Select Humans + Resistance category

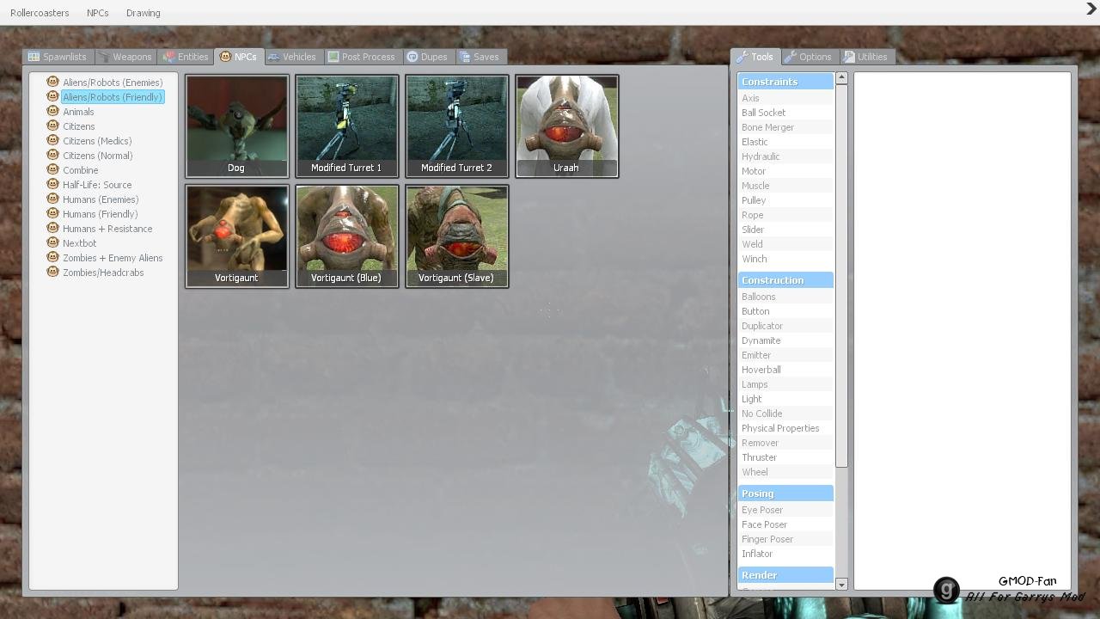(x=107, y=229)
